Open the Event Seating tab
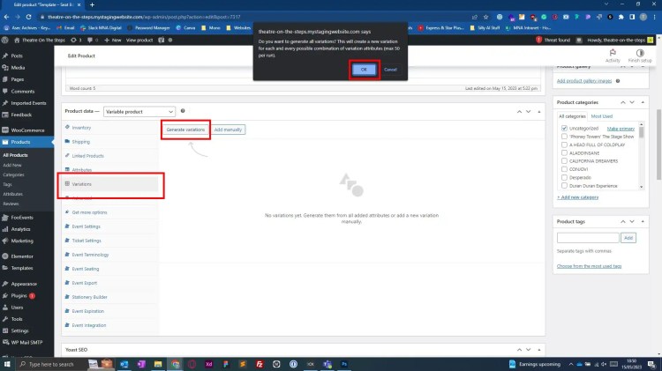 pyautogui.click(x=86, y=269)
